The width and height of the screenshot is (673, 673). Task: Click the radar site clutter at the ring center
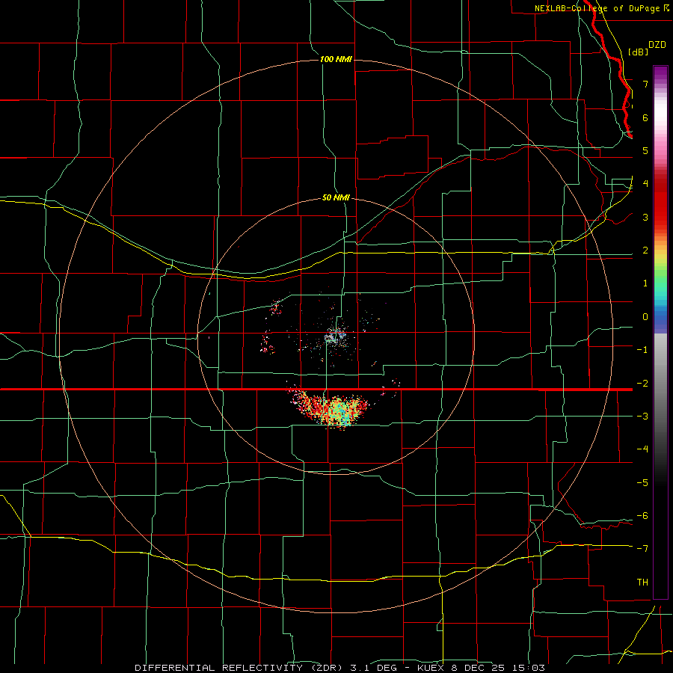[336, 337]
